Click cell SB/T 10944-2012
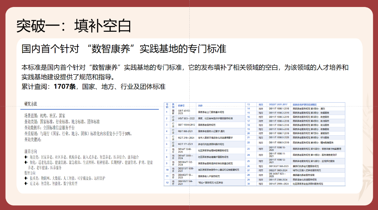The image size is (378, 210). (186, 125)
